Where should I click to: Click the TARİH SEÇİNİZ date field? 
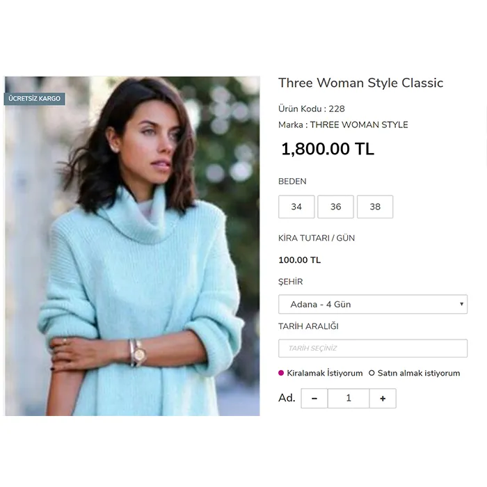tap(373, 348)
